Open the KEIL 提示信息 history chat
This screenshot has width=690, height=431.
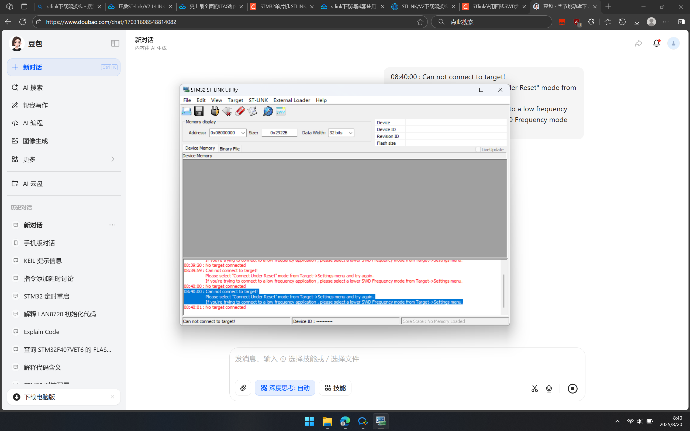[43, 260]
